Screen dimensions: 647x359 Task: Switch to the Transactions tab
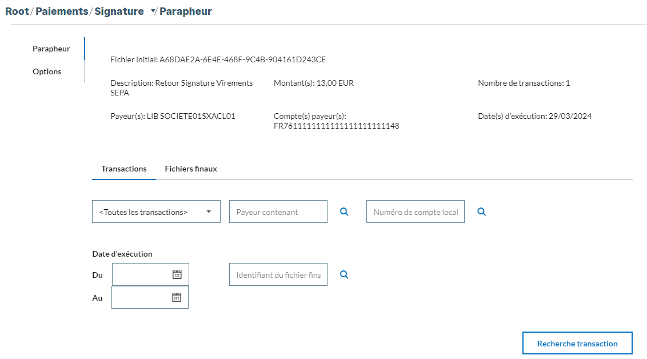coord(124,169)
